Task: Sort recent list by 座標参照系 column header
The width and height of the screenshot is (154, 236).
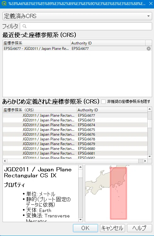Action: point(37,43)
